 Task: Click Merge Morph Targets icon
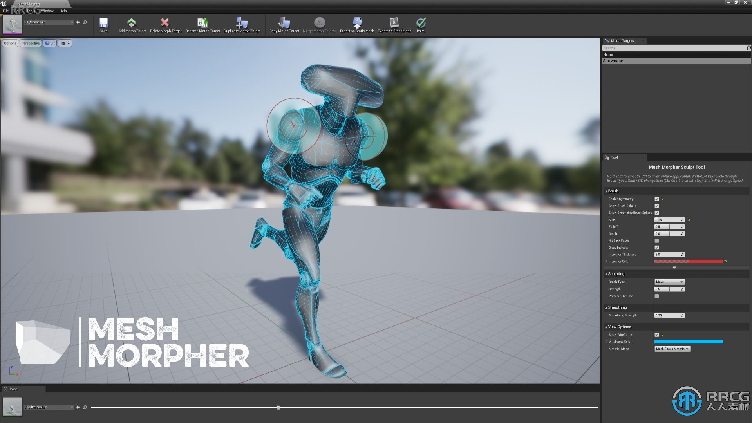coord(320,23)
